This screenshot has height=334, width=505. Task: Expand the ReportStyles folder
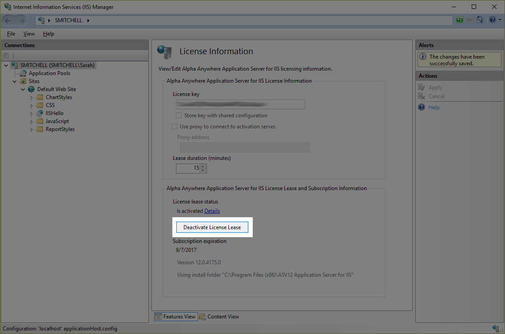[x=31, y=130]
